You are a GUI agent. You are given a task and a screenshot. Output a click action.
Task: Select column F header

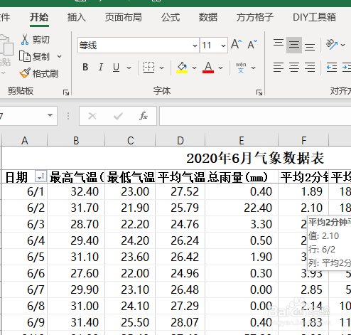(x=303, y=140)
